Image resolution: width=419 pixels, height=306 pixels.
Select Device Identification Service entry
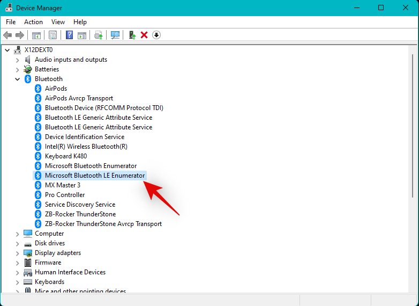click(85, 137)
